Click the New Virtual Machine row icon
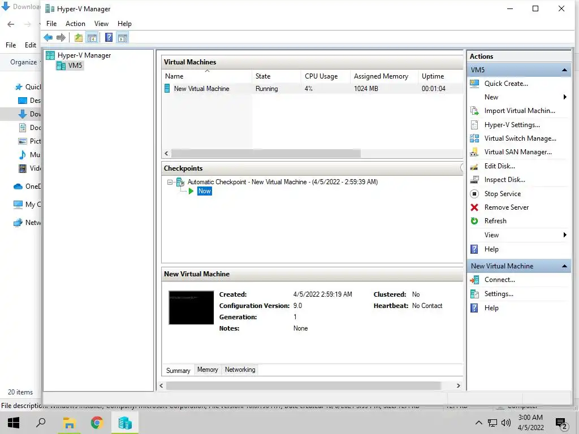Screen dimensions: 579x434 pyautogui.click(x=167, y=89)
